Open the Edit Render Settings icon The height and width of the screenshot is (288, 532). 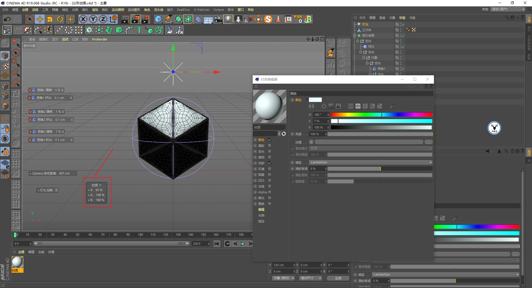click(x=146, y=19)
